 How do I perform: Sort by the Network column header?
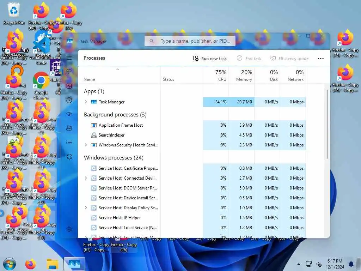click(293, 76)
